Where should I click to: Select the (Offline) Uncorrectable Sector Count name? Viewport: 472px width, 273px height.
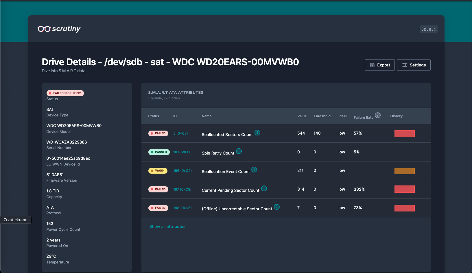click(237, 209)
